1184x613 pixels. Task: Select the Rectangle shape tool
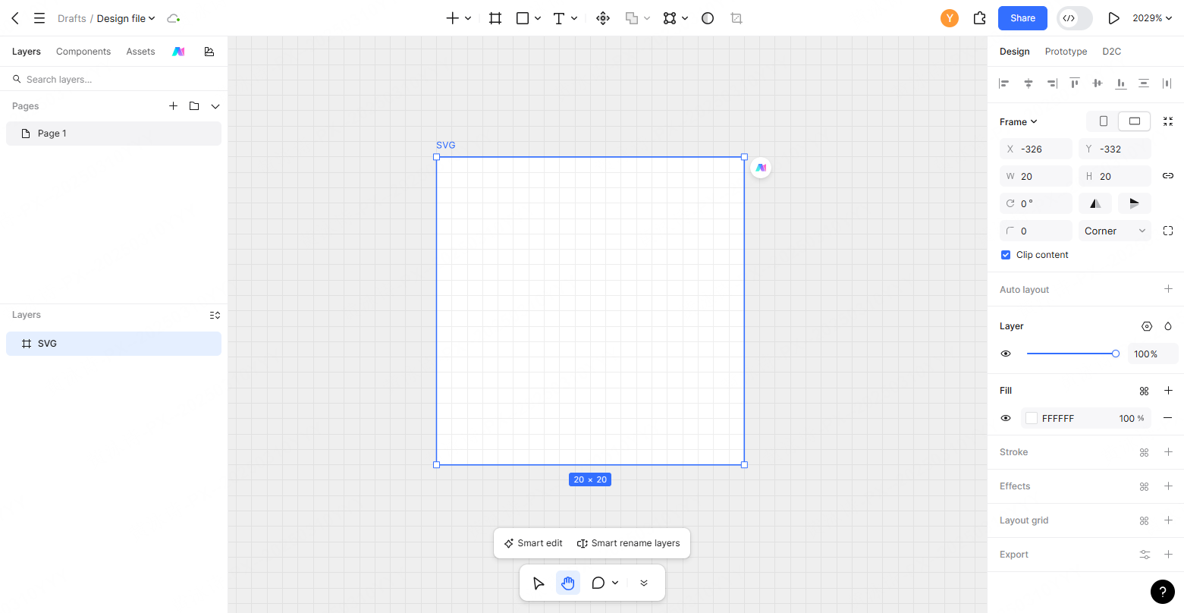click(x=523, y=18)
